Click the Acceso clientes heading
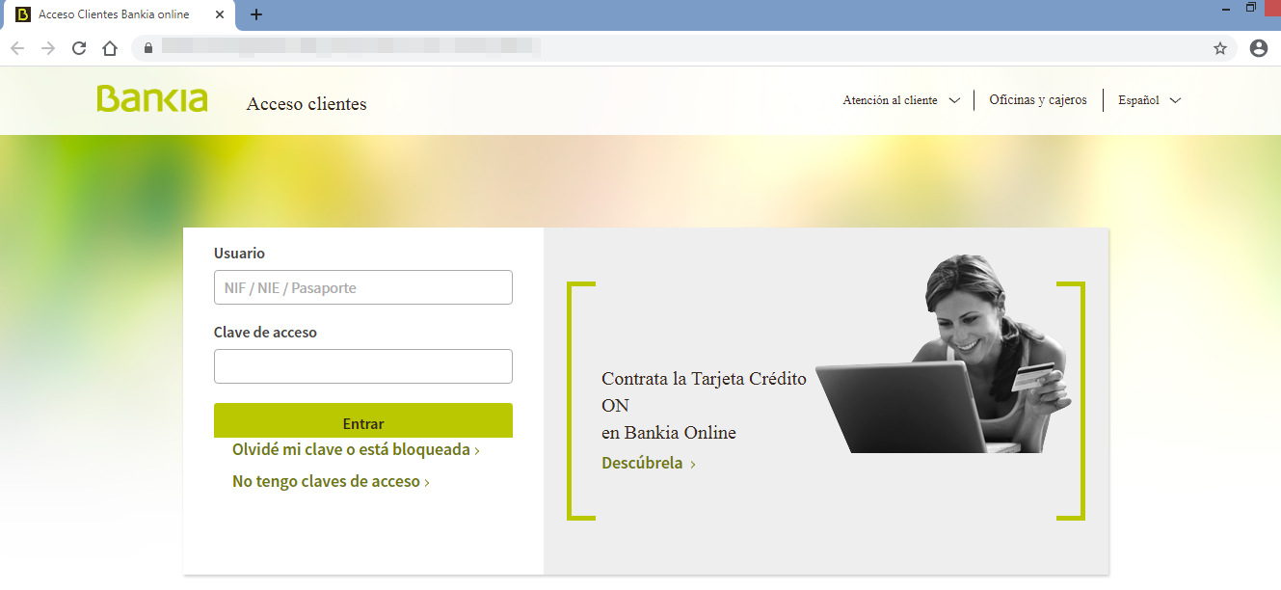This screenshot has width=1281, height=590. point(307,104)
